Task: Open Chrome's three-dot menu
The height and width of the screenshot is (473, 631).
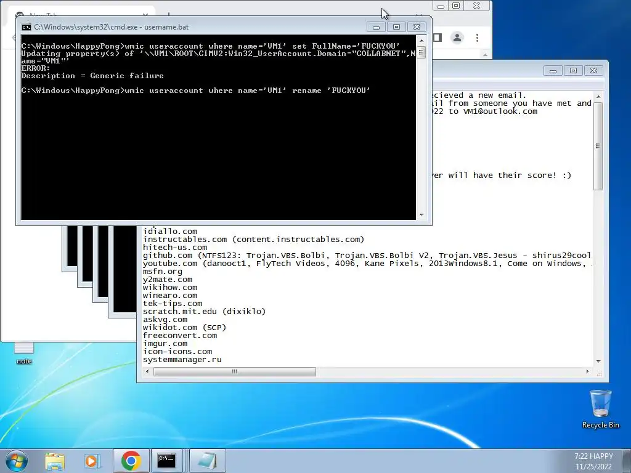Action: click(x=478, y=38)
